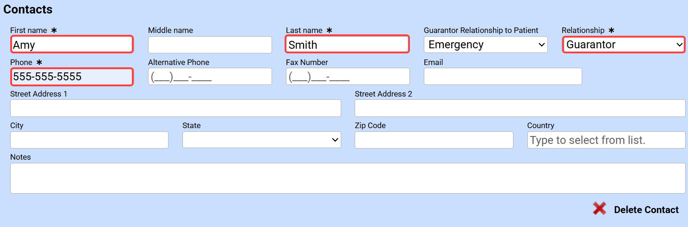Click the First name field containing Amy
The image size is (688, 227).
point(72,45)
